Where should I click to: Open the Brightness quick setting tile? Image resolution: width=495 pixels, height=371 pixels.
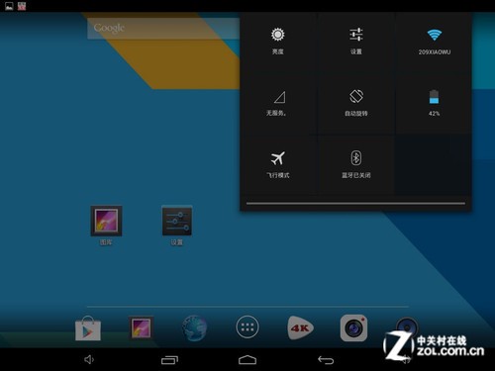tap(278, 42)
